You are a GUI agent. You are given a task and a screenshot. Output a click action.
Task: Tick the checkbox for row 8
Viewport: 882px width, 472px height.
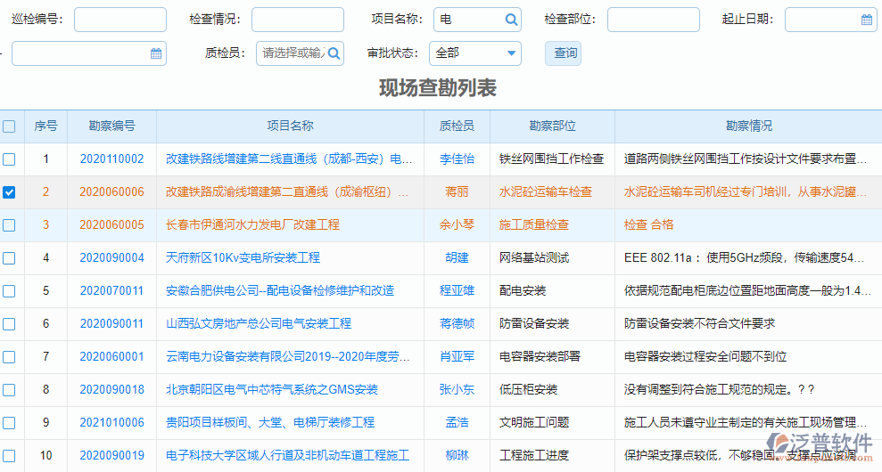[9, 390]
